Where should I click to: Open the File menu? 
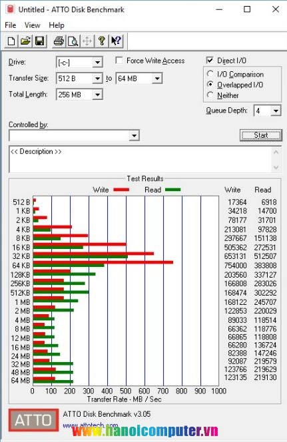click(11, 25)
